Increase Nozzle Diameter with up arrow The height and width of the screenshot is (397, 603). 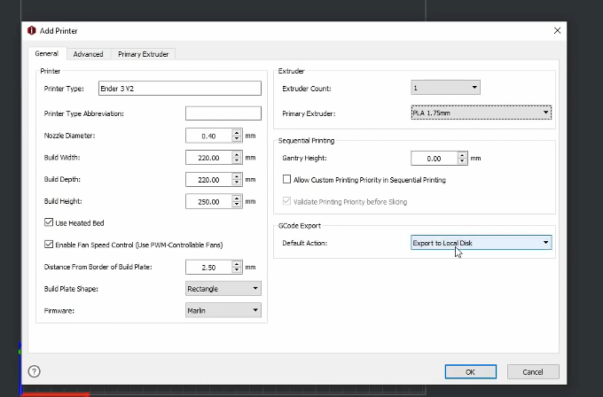(237, 132)
